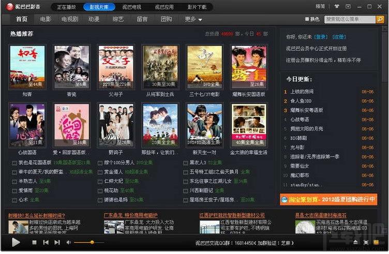This screenshot has width=389, height=254.
Task: Expand the 更多 dropdown menu
Action: (x=193, y=19)
